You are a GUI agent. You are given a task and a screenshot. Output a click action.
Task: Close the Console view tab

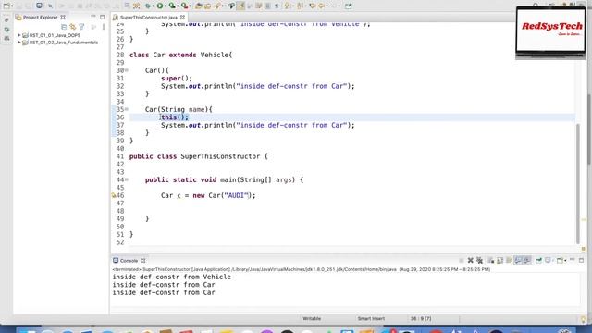tap(143, 261)
